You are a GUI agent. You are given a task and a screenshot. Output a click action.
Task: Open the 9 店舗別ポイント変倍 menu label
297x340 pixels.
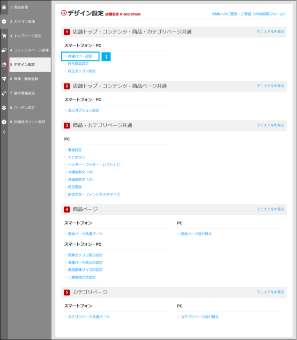(x=27, y=122)
